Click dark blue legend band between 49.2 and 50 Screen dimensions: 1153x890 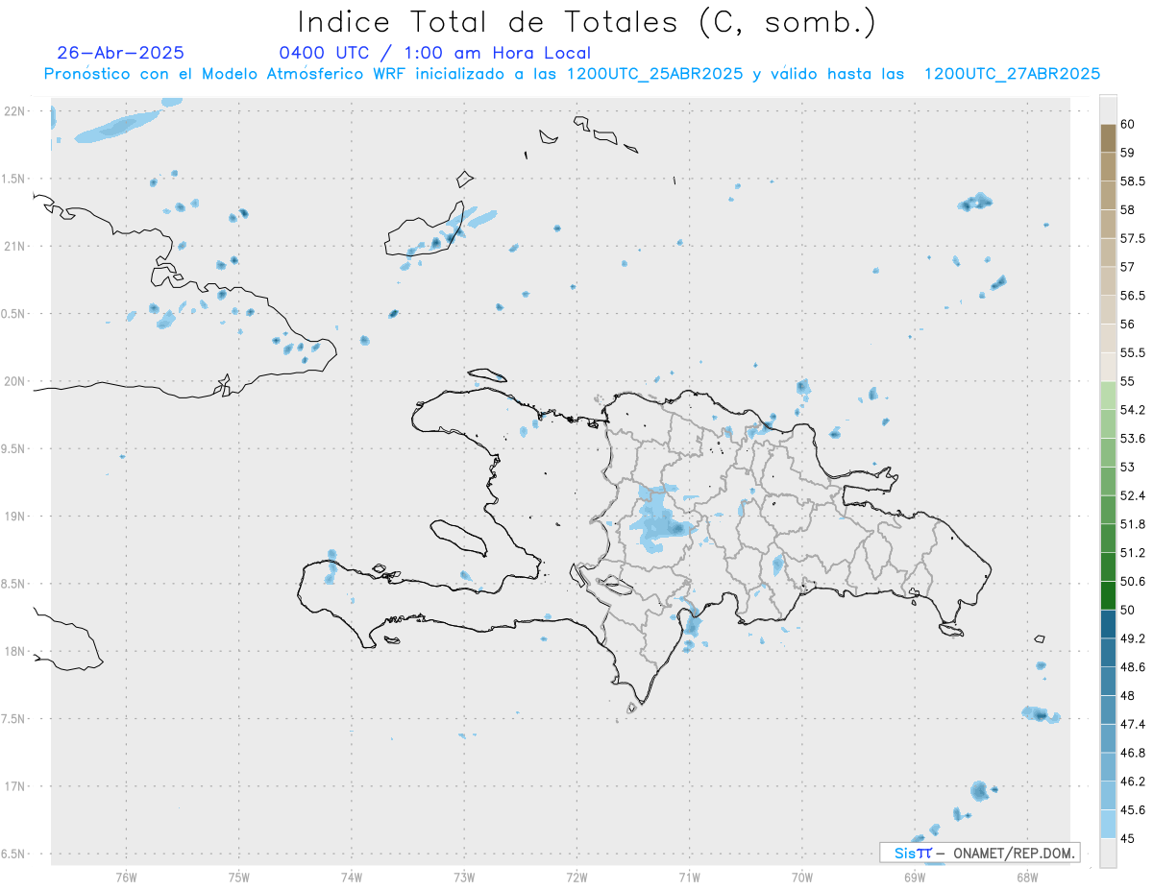click(x=1108, y=624)
